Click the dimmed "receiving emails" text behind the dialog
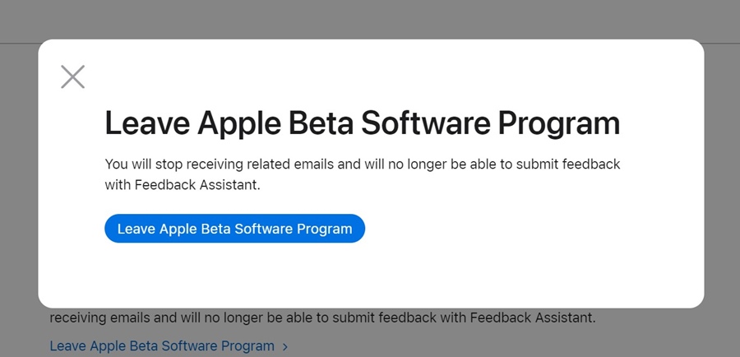This screenshot has height=357, width=740. [322, 318]
